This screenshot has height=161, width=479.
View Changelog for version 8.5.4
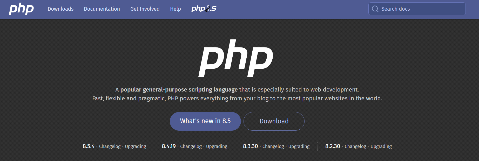click(x=110, y=146)
